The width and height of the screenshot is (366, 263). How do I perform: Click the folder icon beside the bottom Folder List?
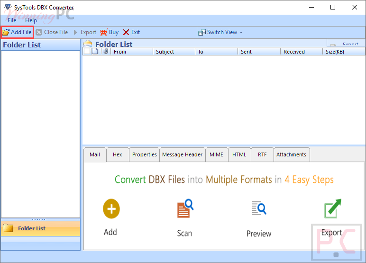(8, 228)
